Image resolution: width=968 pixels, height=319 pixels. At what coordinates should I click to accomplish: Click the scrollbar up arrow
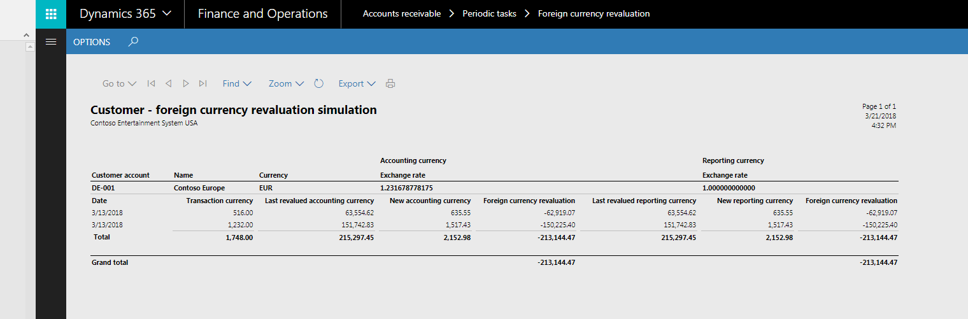29,46
